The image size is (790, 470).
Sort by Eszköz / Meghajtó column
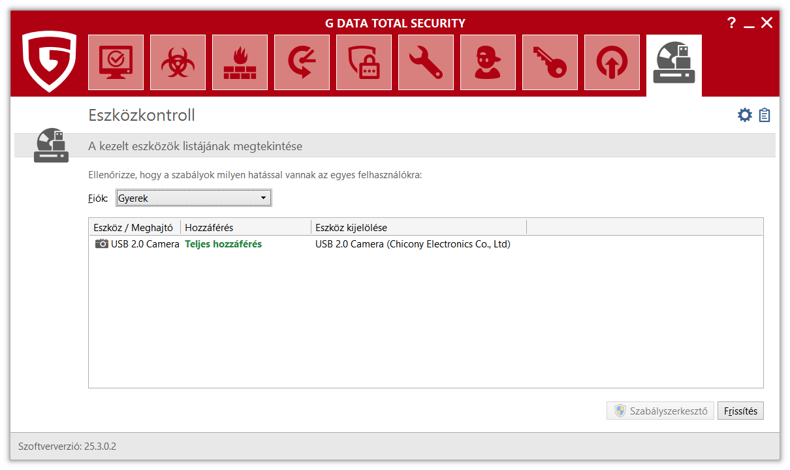(x=134, y=227)
